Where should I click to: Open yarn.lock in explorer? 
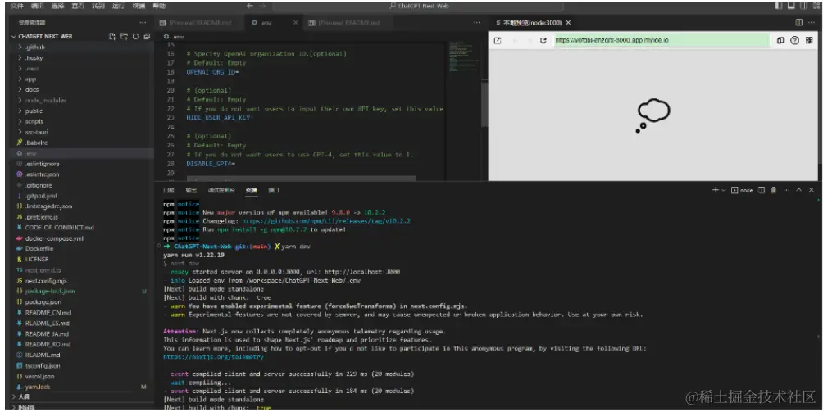37,387
